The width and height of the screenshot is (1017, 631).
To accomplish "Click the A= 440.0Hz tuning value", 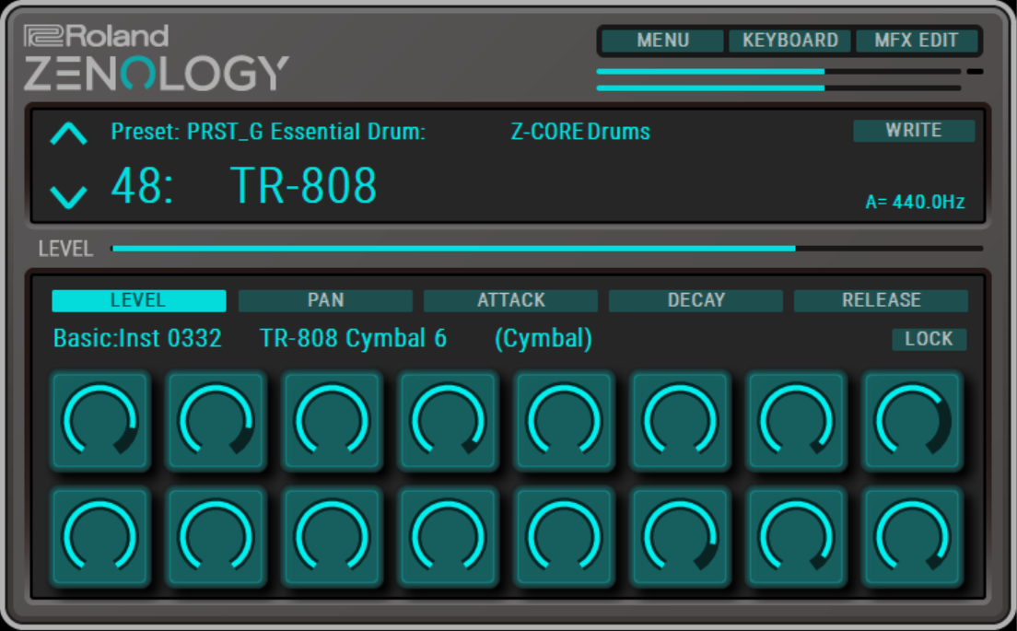I will point(915,203).
